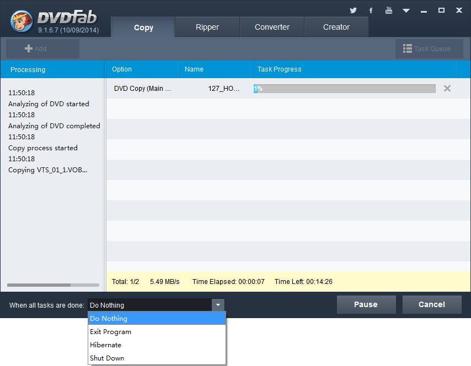Open the DVDFab YouTube channel icon
The width and height of the screenshot is (471, 366).
click(389, 10)
